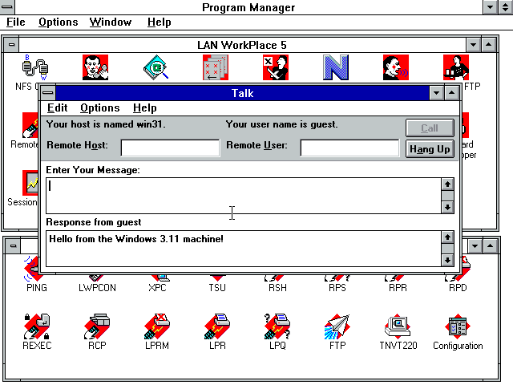Open Program Manager's Window menu
The width and height of the screenshot is (513, 385).
coord(111,22)
